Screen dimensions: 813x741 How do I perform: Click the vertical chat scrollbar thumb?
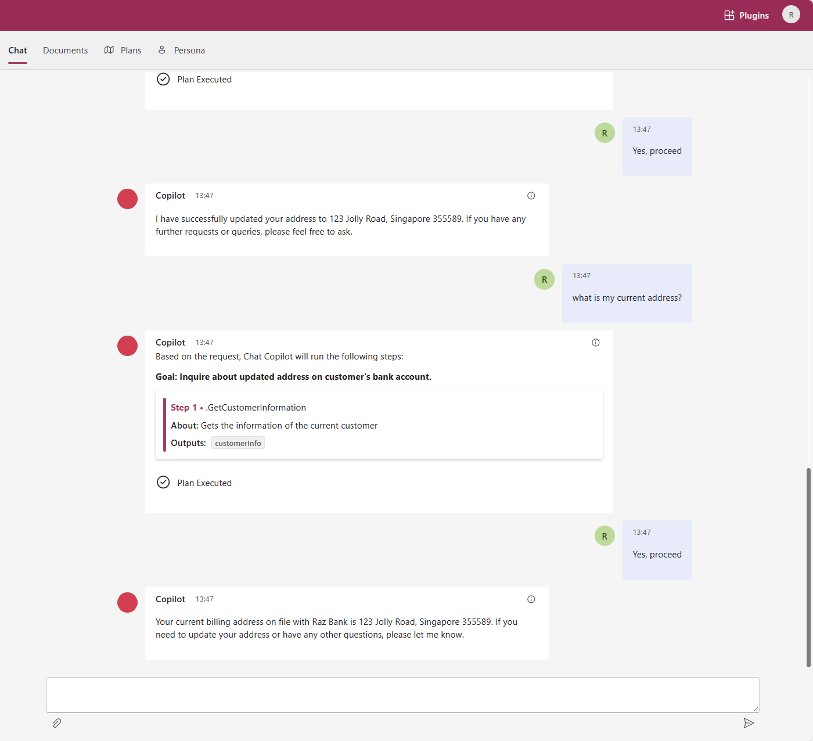tap(808, 567)
